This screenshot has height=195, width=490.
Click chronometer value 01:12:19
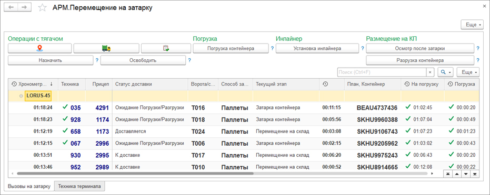click(43, 131)
